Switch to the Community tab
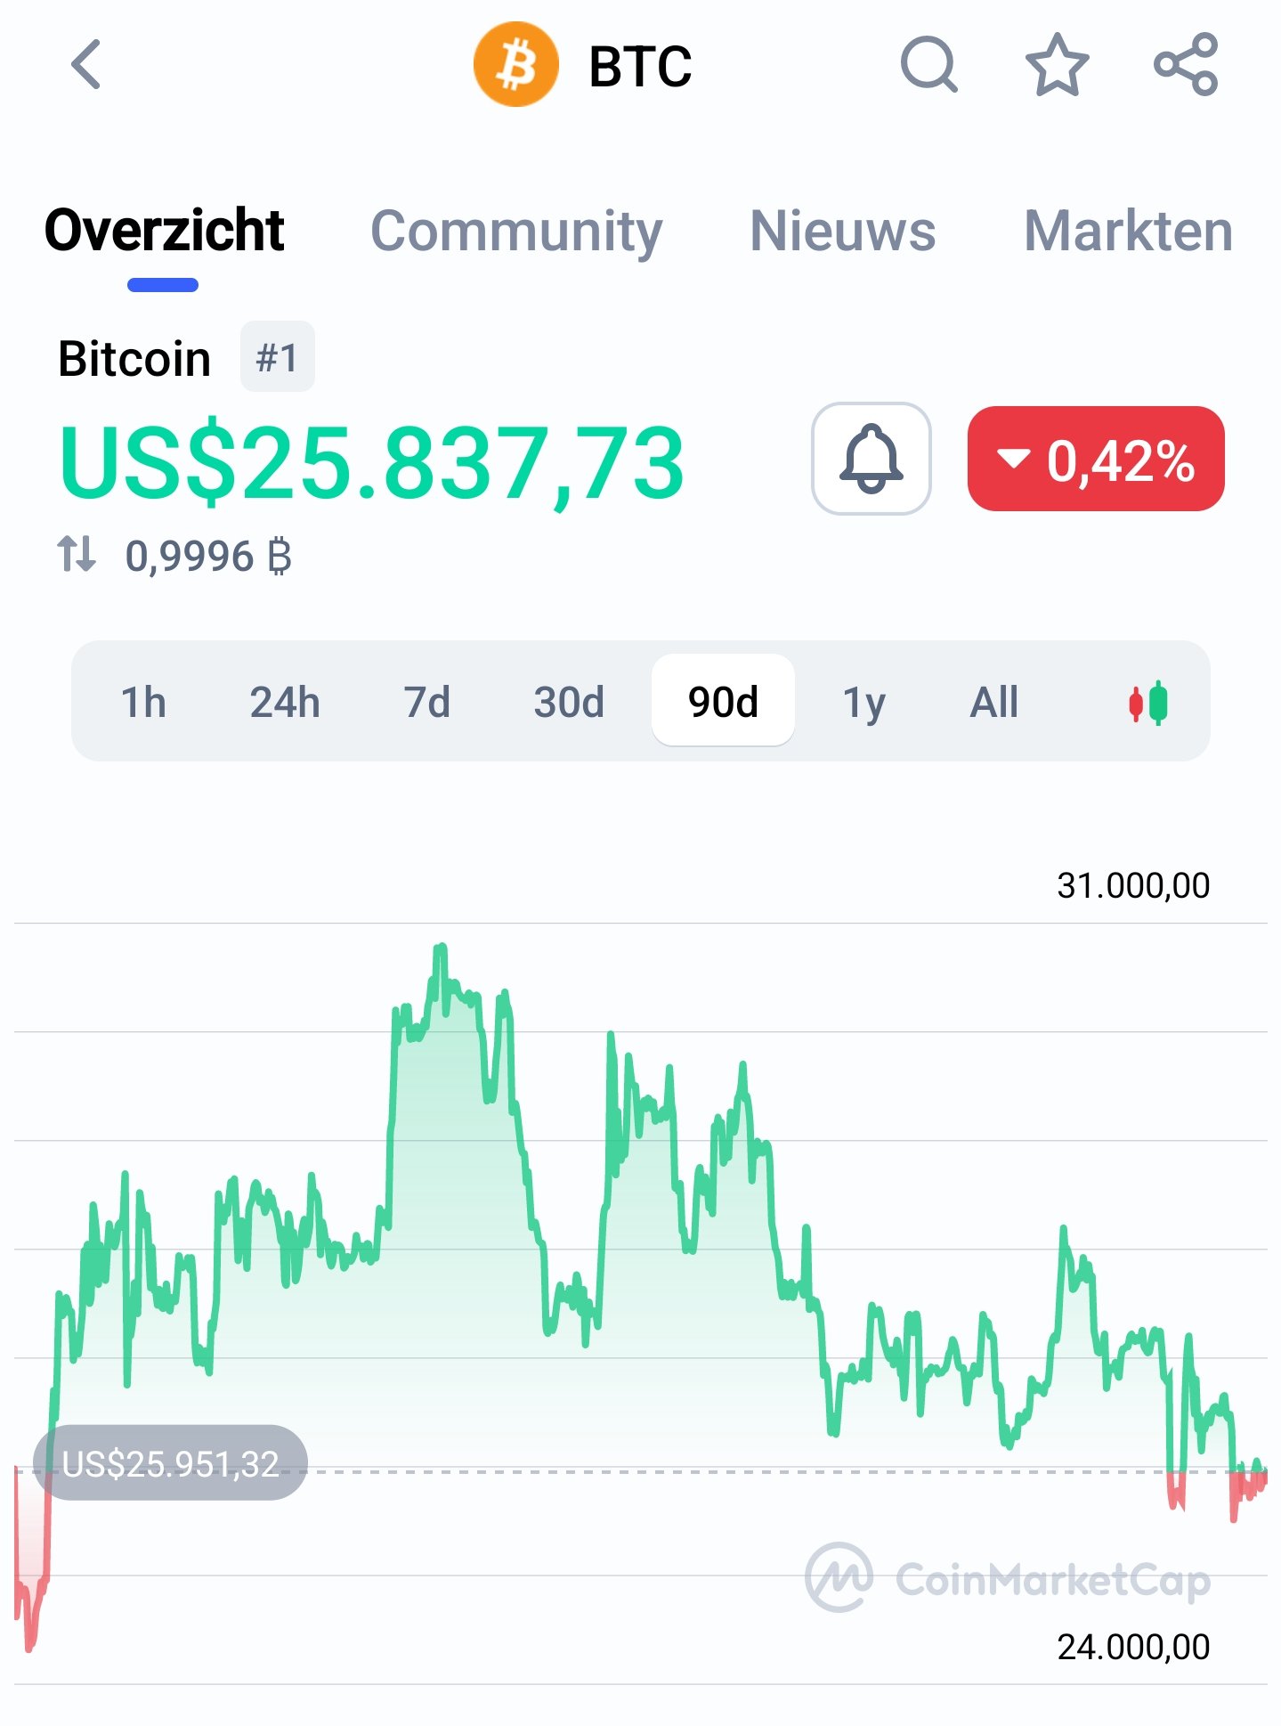 point(516,232)
